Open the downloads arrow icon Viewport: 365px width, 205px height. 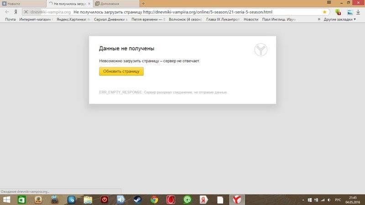point(358,12)
